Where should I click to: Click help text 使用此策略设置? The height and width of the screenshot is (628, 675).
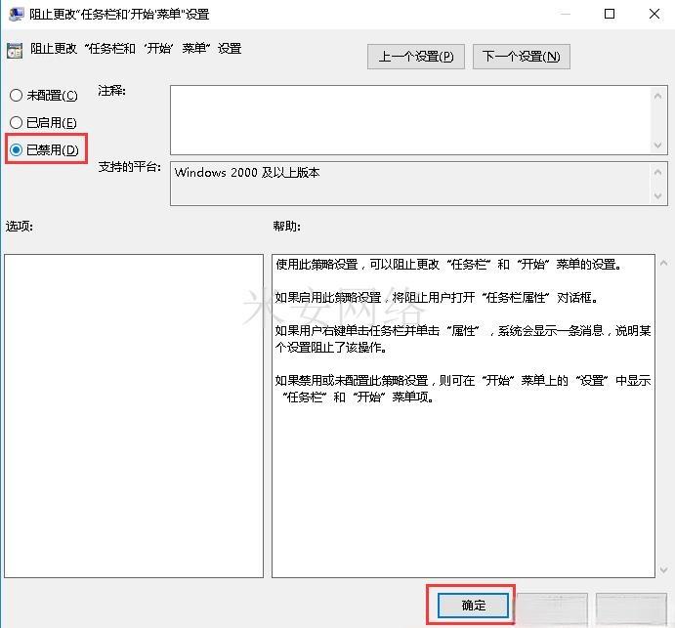point(316,264)
